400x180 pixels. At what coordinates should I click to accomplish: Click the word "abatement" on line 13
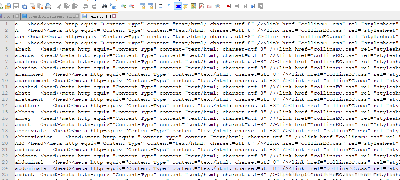pos(29,99)
